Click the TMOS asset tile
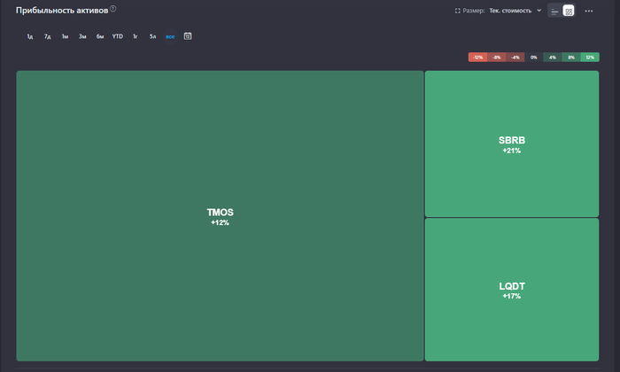 [x=220, y=216]
